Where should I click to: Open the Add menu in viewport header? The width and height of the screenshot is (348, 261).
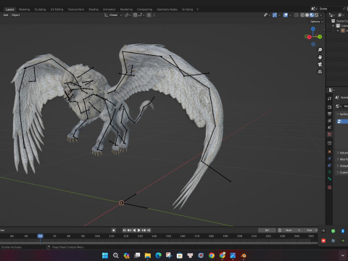(x=6, y=15)
